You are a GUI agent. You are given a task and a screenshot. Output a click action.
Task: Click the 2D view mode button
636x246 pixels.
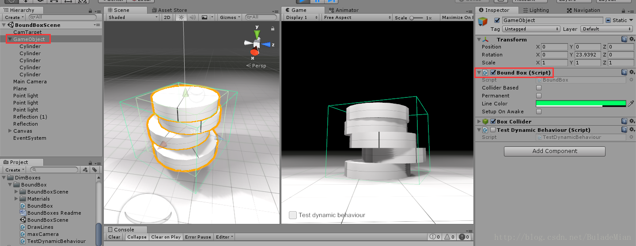167,17
